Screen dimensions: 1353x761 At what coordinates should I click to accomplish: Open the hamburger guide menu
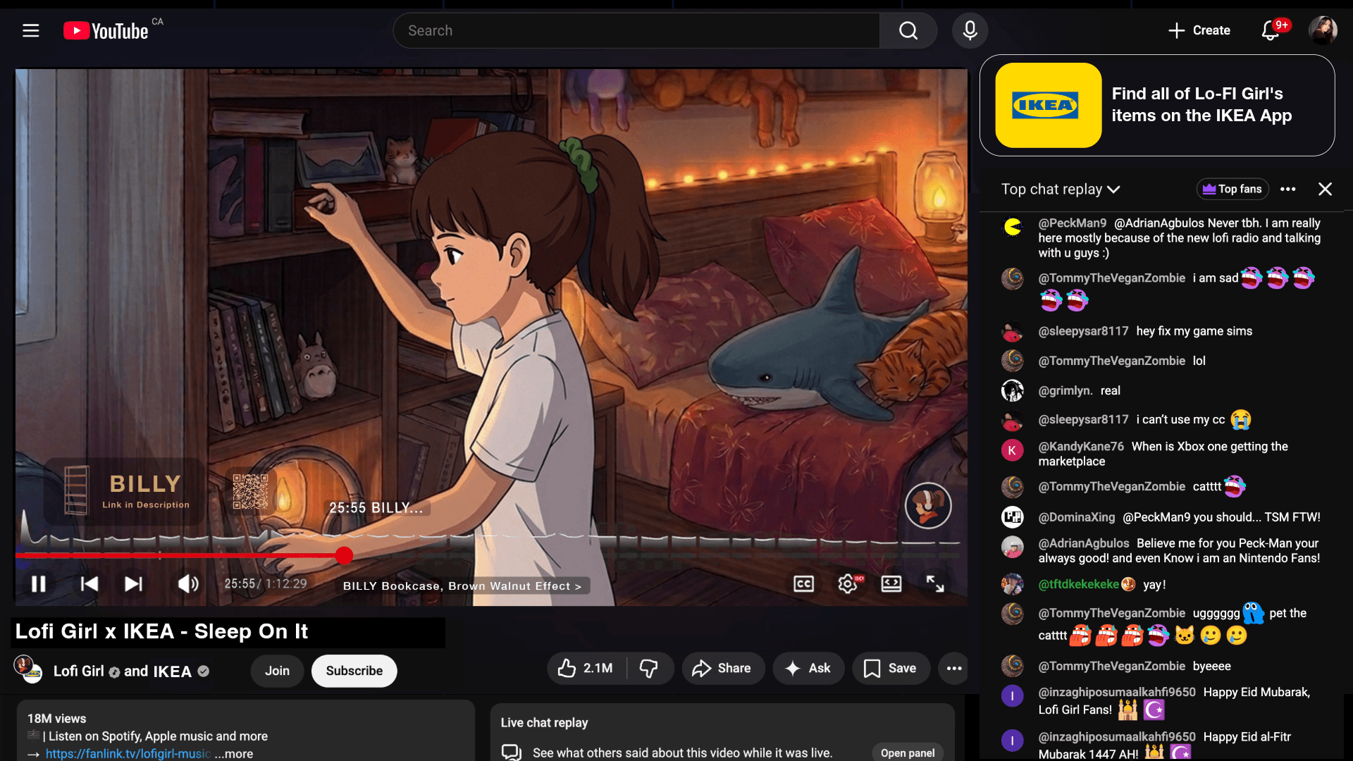30,30
